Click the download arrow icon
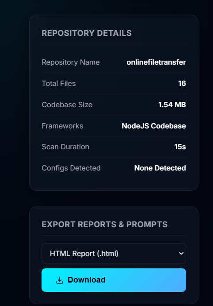This screenshot has height=306, width=213. [x=60, y=280]
